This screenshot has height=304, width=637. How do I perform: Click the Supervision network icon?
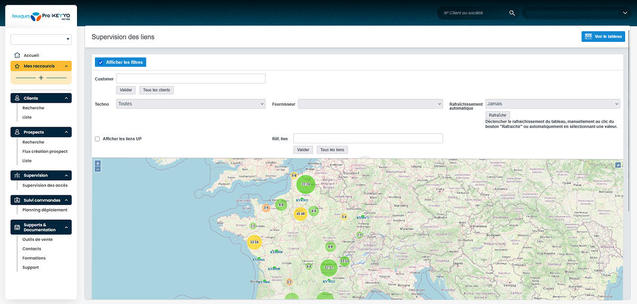click(17, 176)
